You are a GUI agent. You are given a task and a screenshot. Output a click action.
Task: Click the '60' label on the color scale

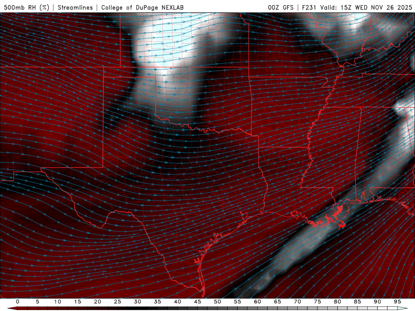(257, 302)
